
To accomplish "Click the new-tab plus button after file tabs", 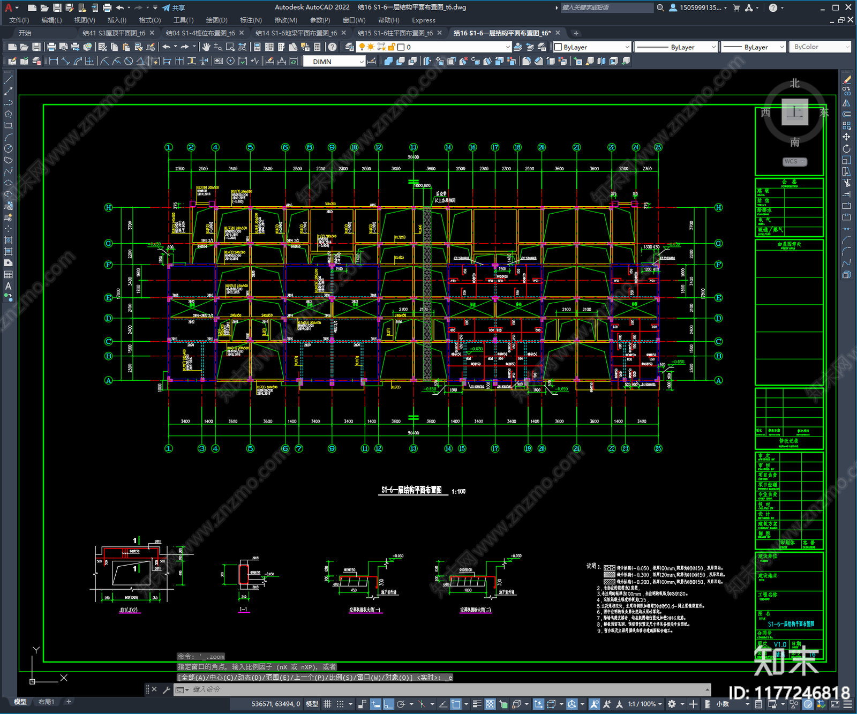I will [x=576, y=33].
